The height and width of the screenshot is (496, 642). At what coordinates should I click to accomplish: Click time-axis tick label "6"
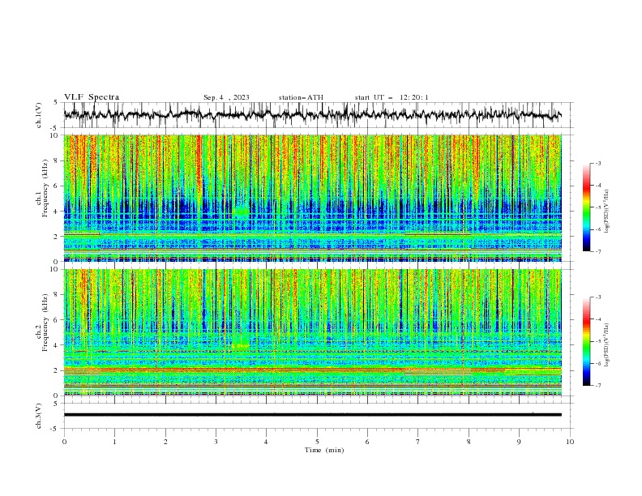(367, 442)
